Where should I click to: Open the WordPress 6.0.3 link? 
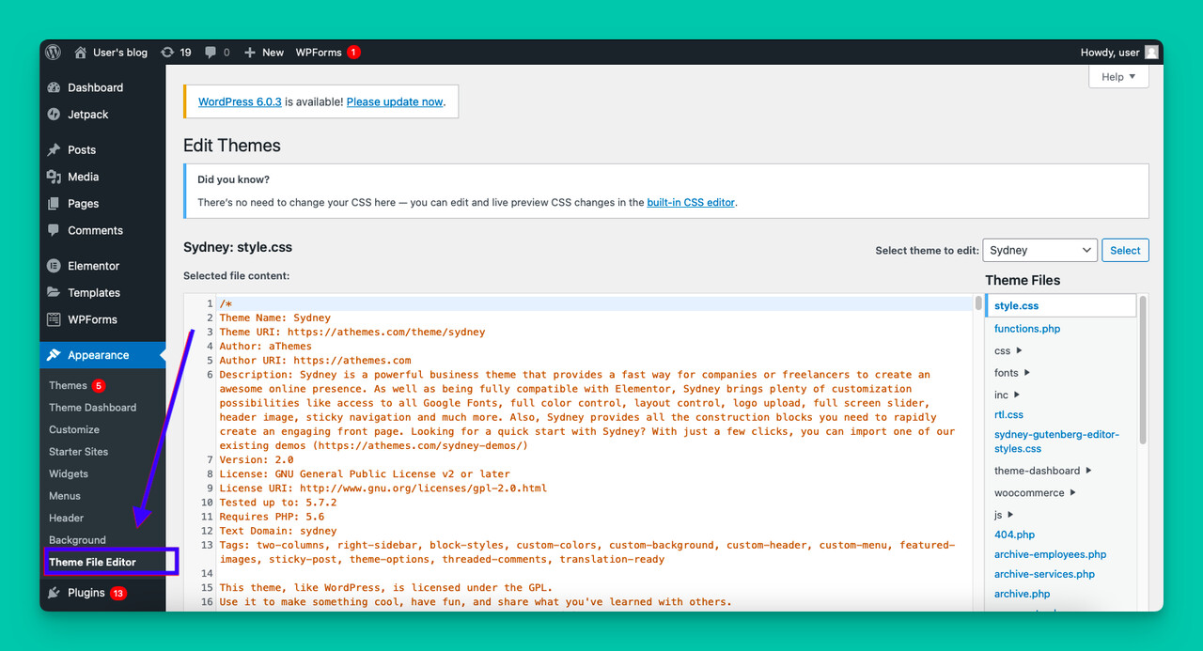coord(240,101)
